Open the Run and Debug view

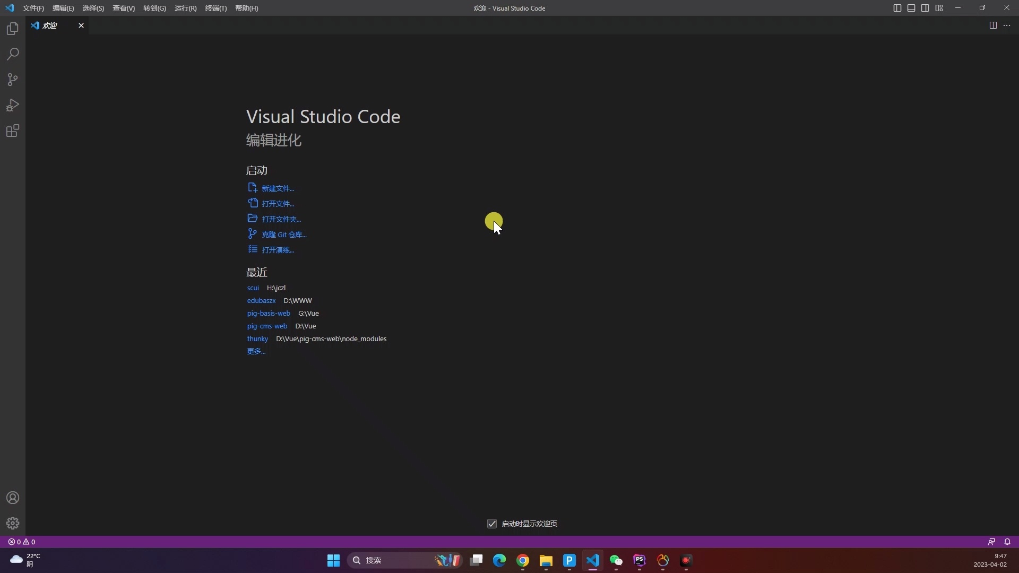click(12, 105)
